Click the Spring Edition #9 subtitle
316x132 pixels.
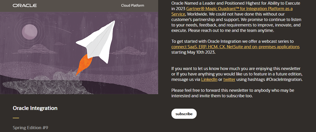coord(31,127)
